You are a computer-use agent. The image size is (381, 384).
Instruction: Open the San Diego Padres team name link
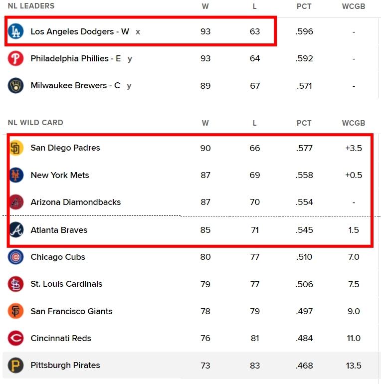point(65,148)
